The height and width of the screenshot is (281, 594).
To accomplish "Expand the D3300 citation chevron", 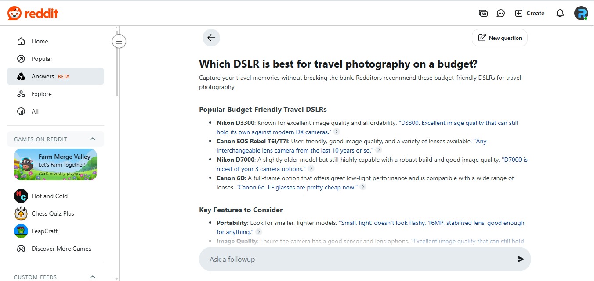I will pyautogui.click(x=336, y=131).
